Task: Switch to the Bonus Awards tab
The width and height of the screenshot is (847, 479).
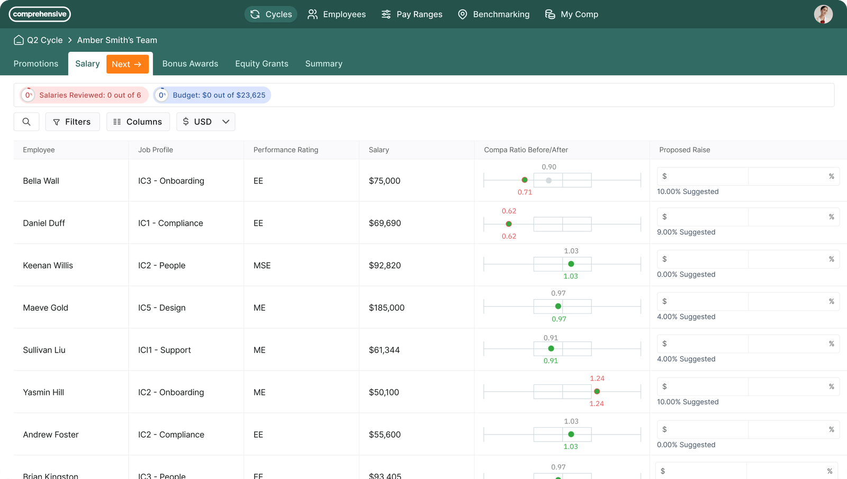Action: tap(190, 63)
